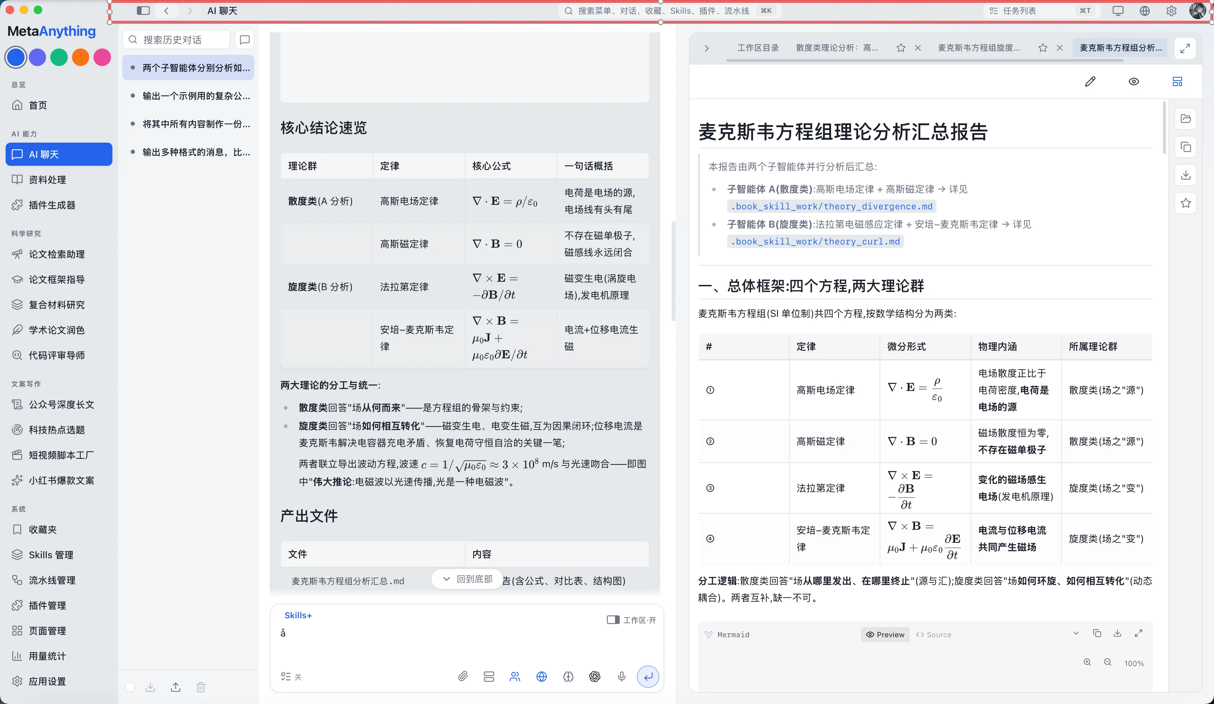Switch to split layout view icon
The height and width of the screenshot is (704, 1214).
point(1177,82)
